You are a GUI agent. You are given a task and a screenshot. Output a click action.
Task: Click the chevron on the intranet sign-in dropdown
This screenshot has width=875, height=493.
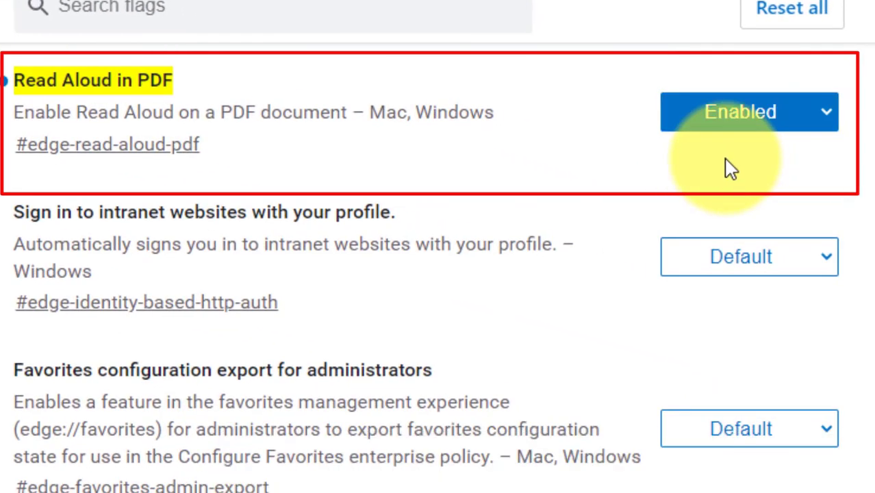pyautogui.click(x=826, y=257)
